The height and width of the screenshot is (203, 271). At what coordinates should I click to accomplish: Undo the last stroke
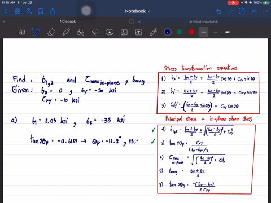tap(218, 11)
